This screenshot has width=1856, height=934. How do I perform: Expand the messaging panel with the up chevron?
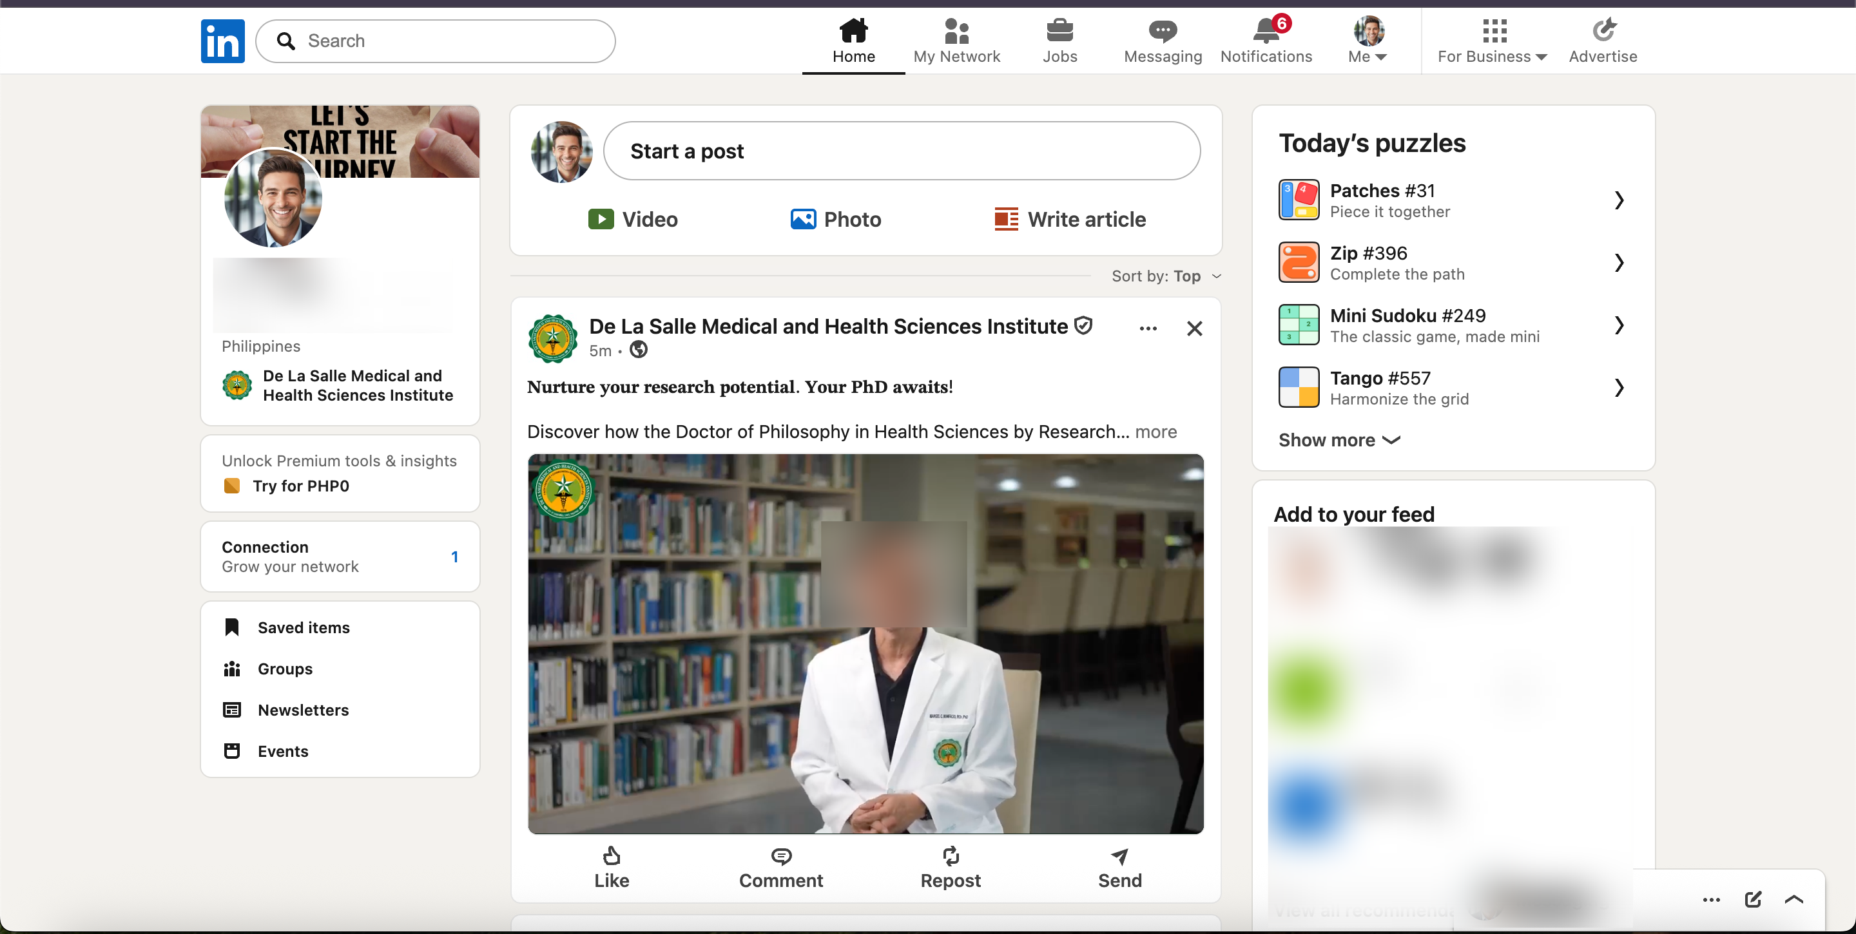pos(1794,899)
